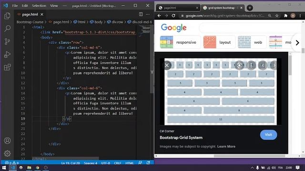Image resolution: width=305 pixels, height=171 pixels.
Task: Open a new Chrome tab
Action: tap(250, 8)
